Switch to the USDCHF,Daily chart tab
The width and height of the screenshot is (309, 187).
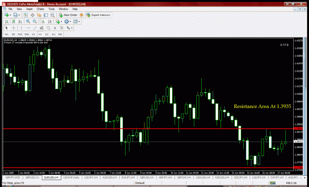point(71,177)
